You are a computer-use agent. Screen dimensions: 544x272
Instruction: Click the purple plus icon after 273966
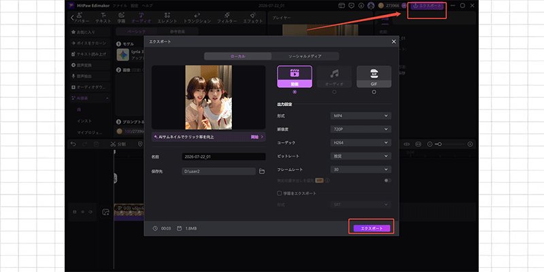click(x=404, y=5)
